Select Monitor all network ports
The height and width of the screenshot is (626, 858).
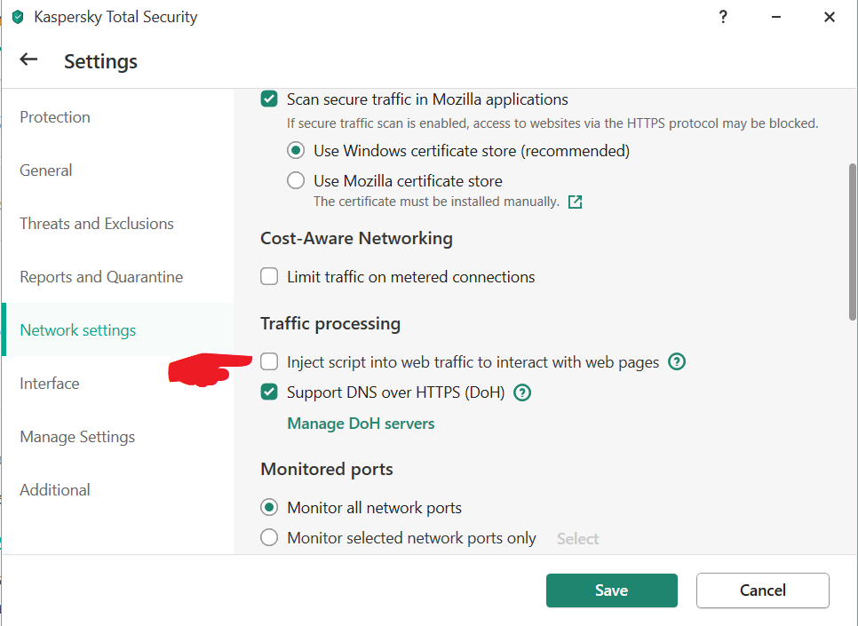point(268,507)
